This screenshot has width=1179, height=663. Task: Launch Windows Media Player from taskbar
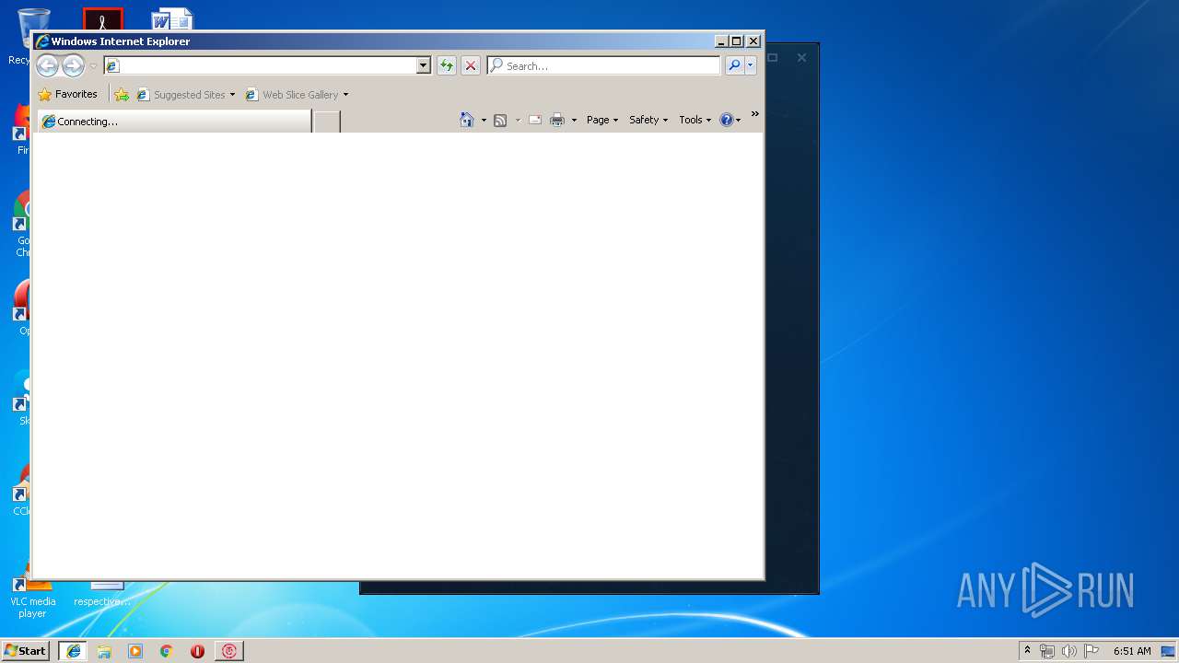[135, 651]
